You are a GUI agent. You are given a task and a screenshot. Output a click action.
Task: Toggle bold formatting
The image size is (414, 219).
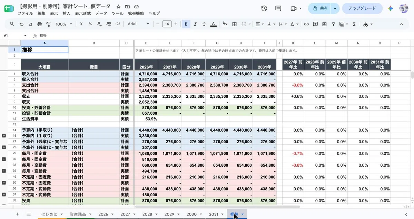(186, 24)
